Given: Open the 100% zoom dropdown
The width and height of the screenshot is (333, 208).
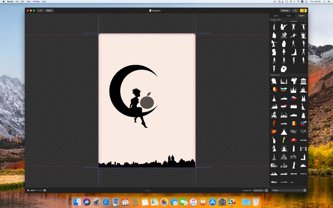Looking at the screenshot, I should coord(49,10).
